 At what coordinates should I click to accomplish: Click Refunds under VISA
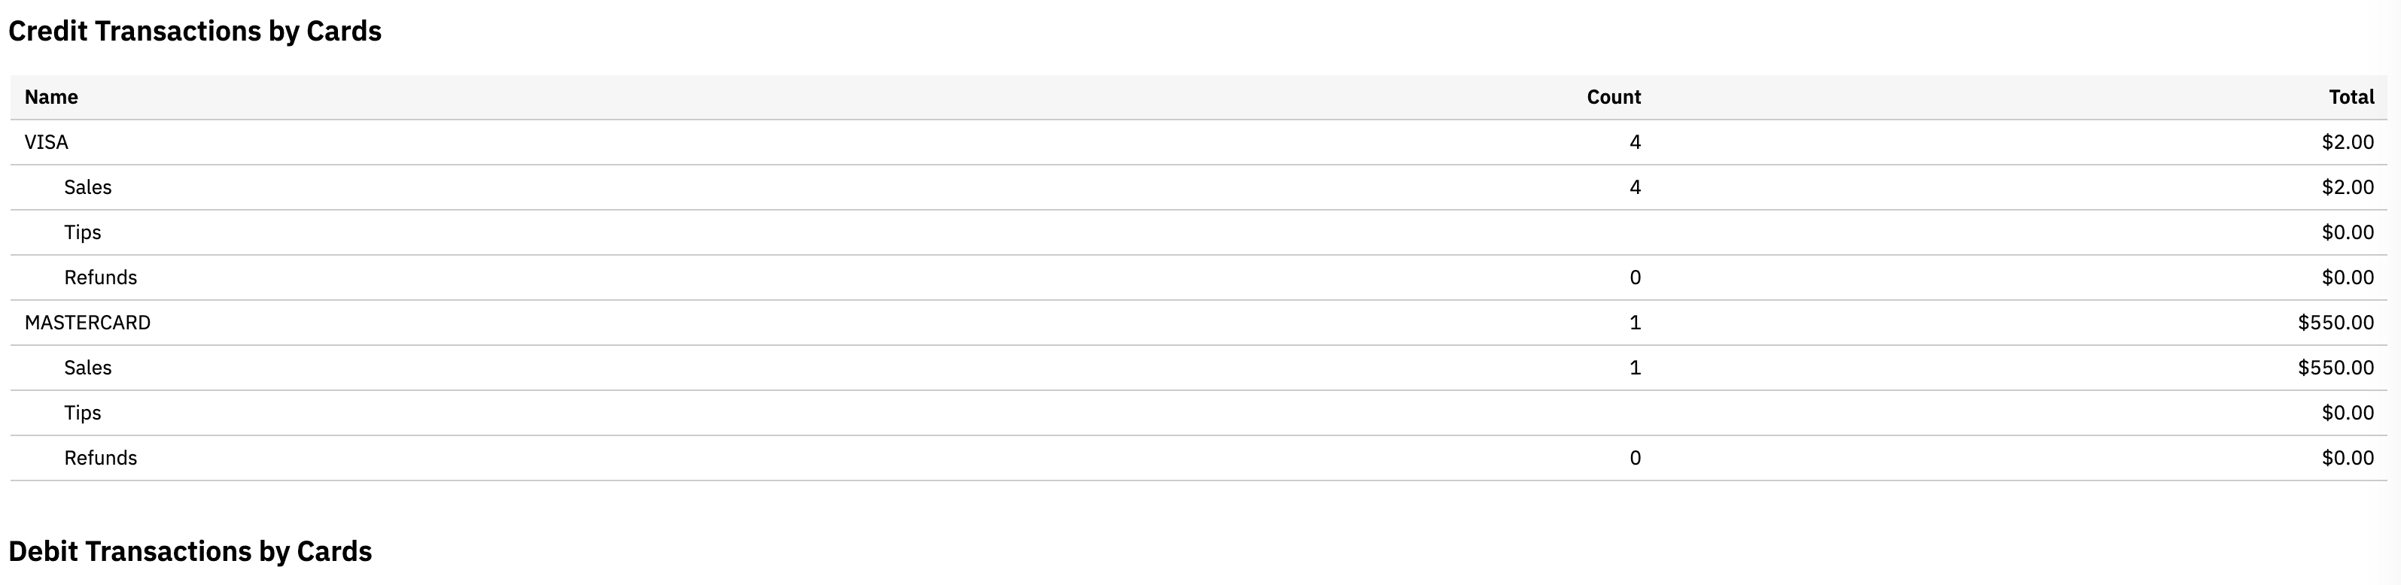click(x=101, y=277)
